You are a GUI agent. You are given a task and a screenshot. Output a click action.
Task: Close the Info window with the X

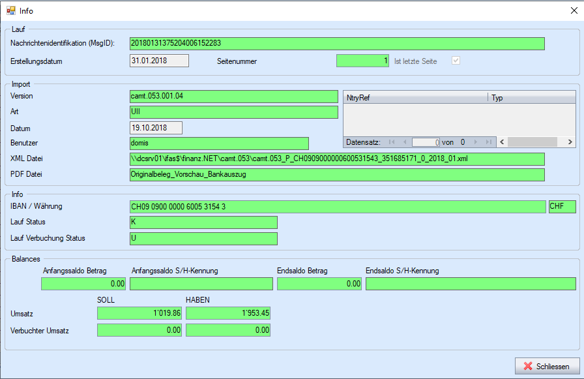tap(574, 10)
